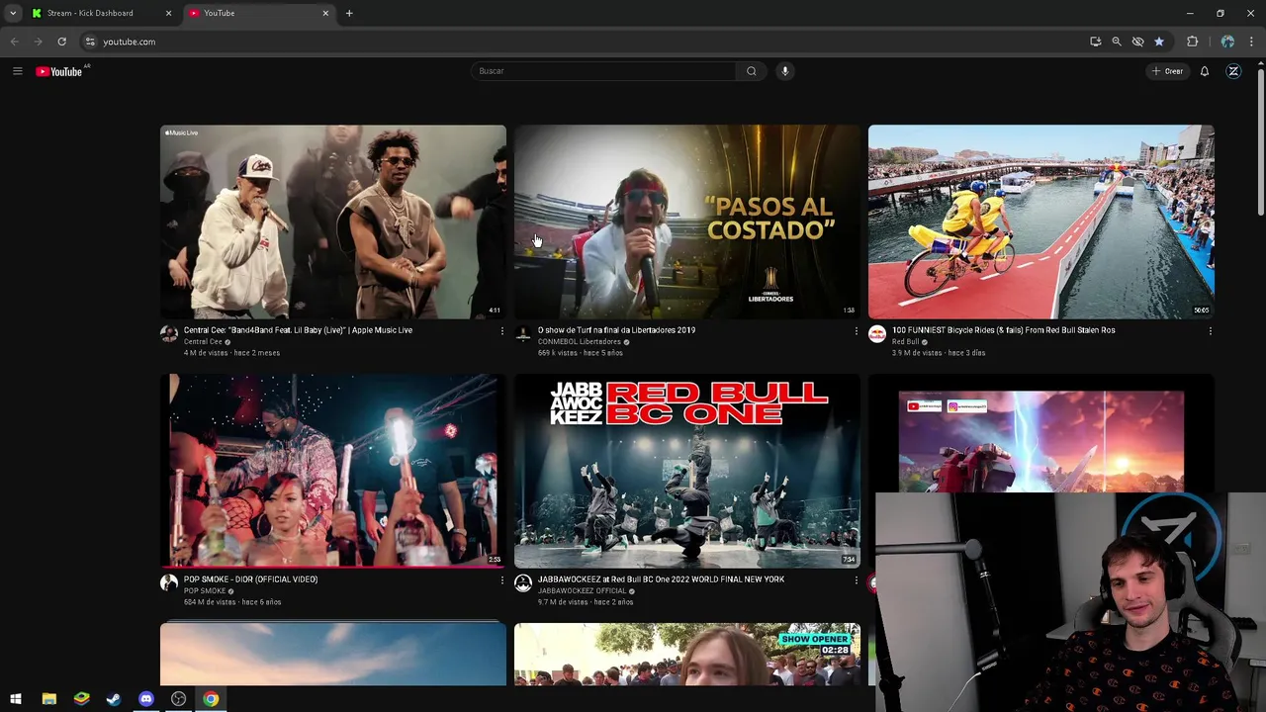1266x712 pixels.
Task: Open the Chrome three-dot menu
Action: 1251,42
